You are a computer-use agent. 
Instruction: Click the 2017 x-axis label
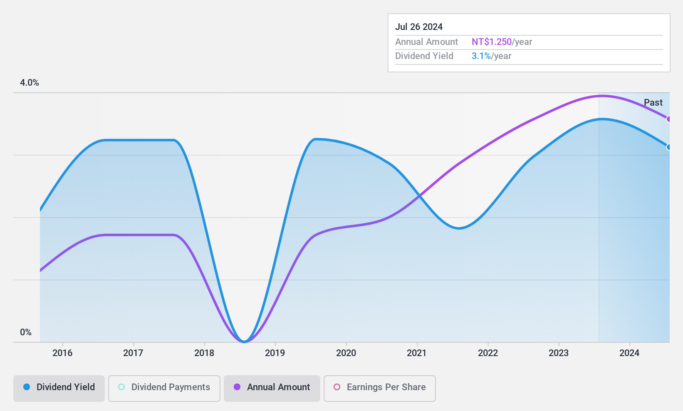click(133, 353)
